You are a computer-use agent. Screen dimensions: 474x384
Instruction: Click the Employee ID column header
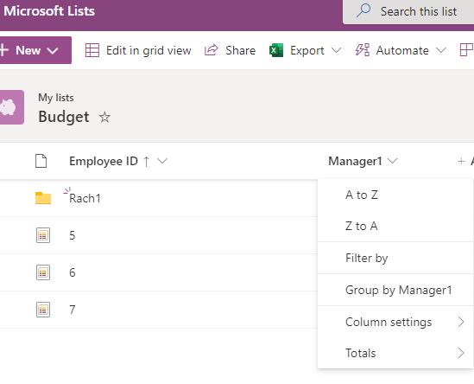click(x=104, y=161)
